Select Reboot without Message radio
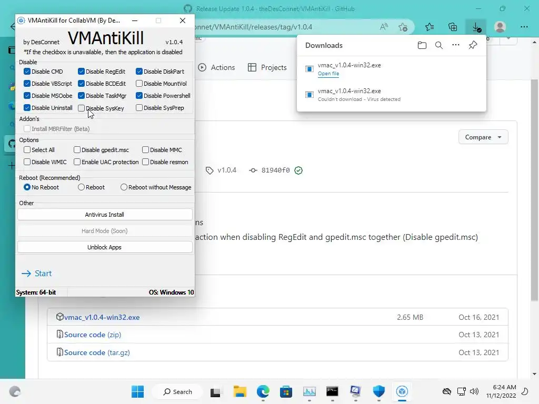The height and width of the screenshot is (404, 539). point(124,187)
